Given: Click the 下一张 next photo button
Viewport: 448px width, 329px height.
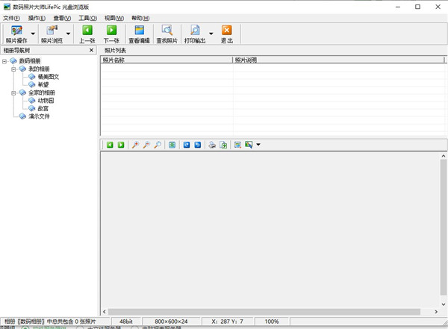Looking at the screenshot, I should click(112, 34).
